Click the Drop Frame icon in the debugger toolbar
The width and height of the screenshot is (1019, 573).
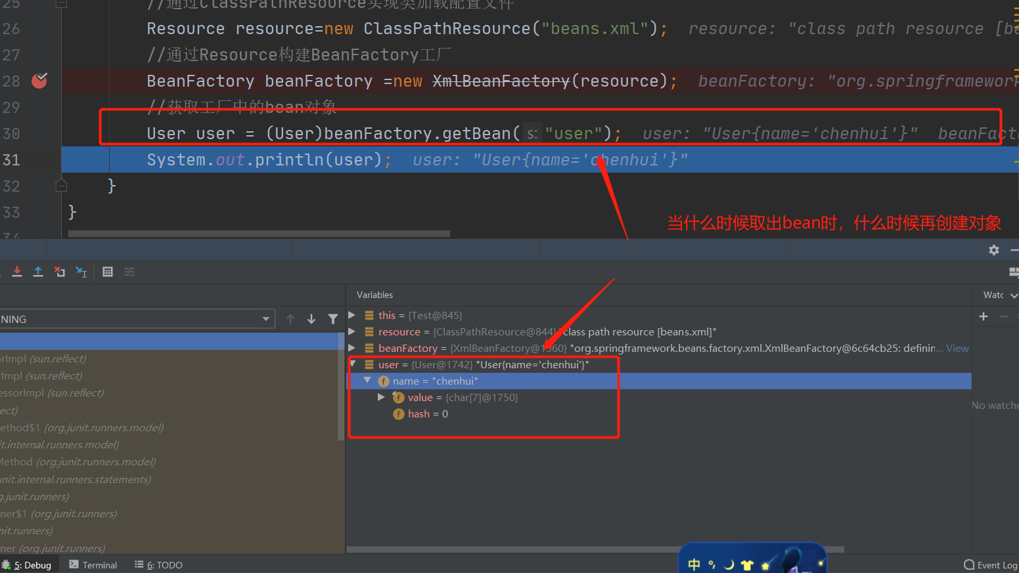[60, 272]
